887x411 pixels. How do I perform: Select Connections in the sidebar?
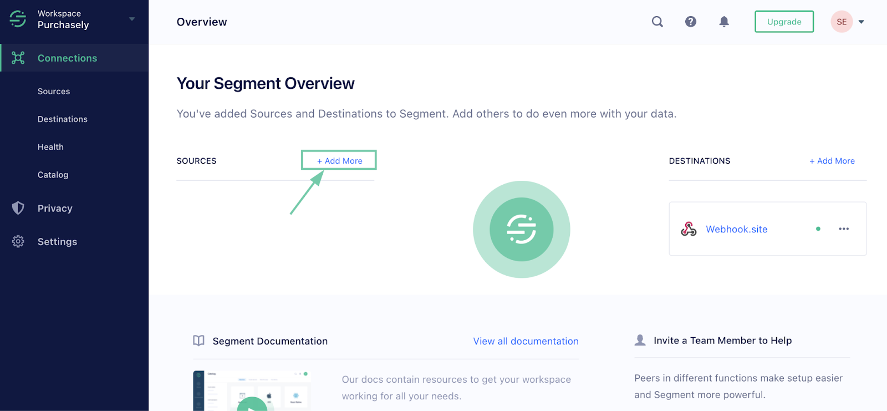74,58
